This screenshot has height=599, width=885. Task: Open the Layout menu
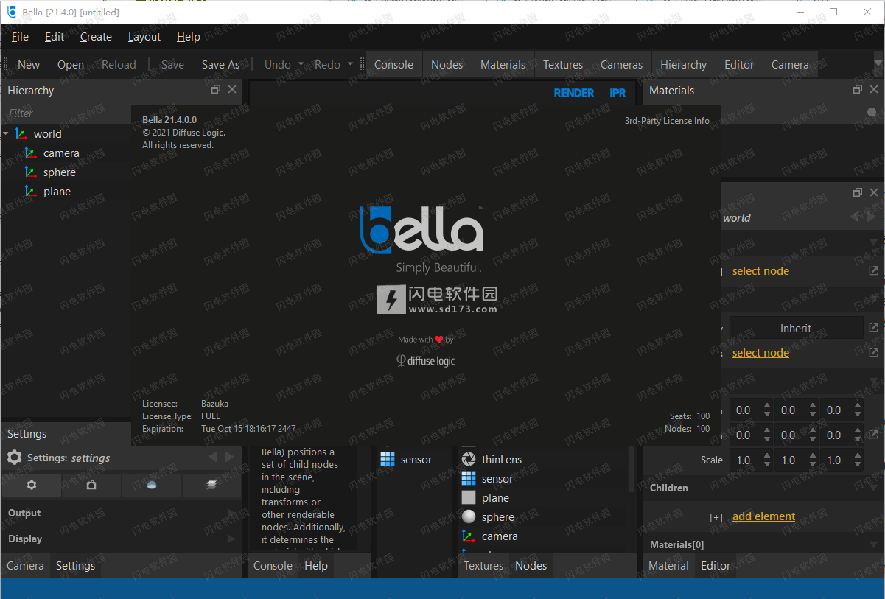[144, 37]
